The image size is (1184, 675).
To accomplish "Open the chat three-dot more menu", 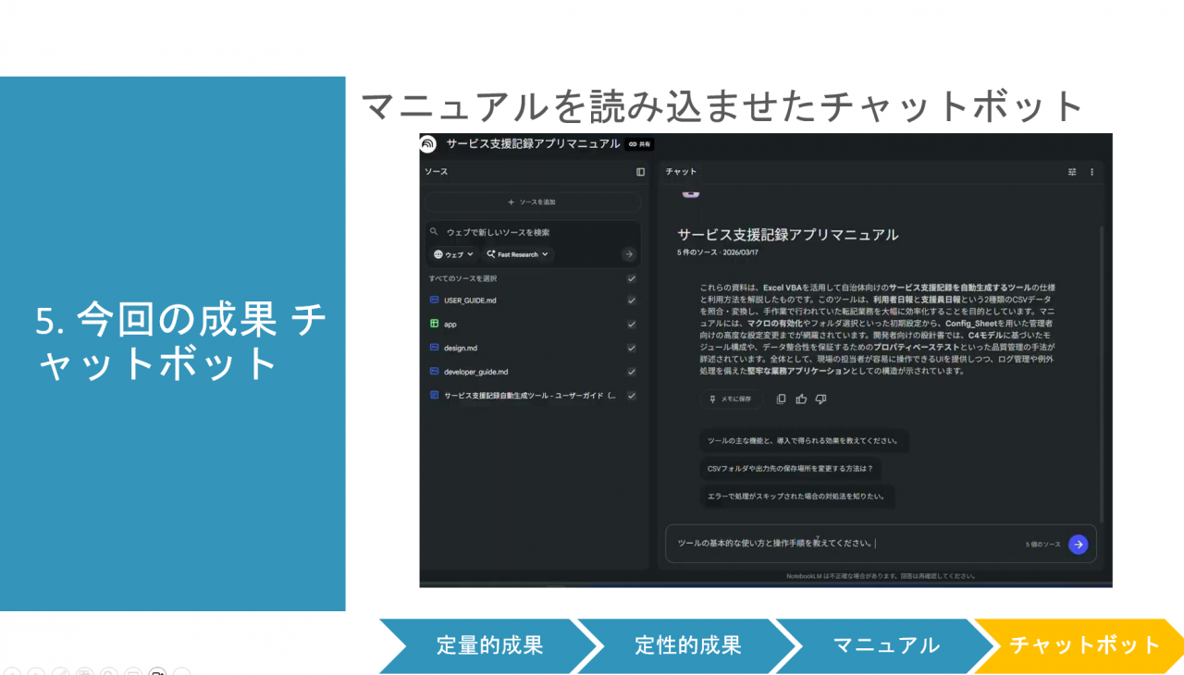I will tap(1091, 172).
